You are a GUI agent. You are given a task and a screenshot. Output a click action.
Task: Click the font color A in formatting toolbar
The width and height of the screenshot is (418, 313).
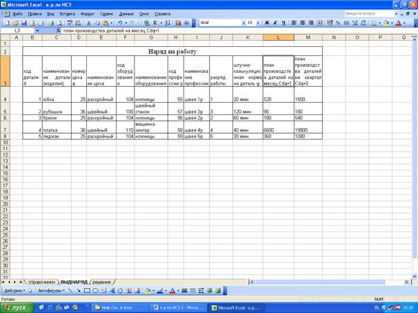399,23
